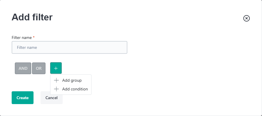Image resolution: width=262 pixels, height=116 pixels.
Task: Choose Add condition from the dropdown menu
Action: 71,89
